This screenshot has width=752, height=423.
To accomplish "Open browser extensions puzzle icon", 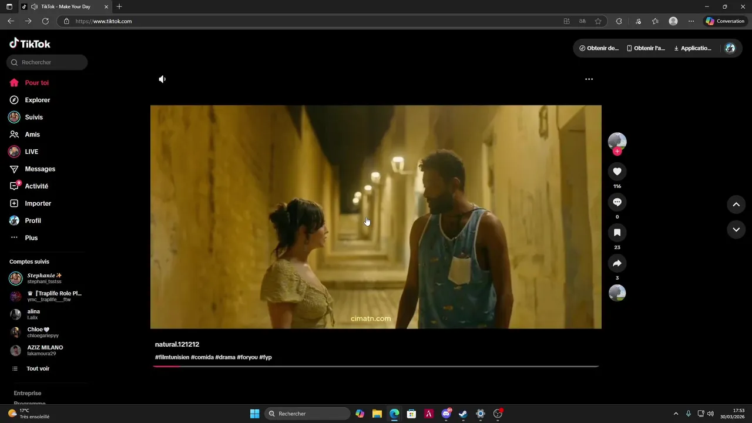I will click(619, 21).
